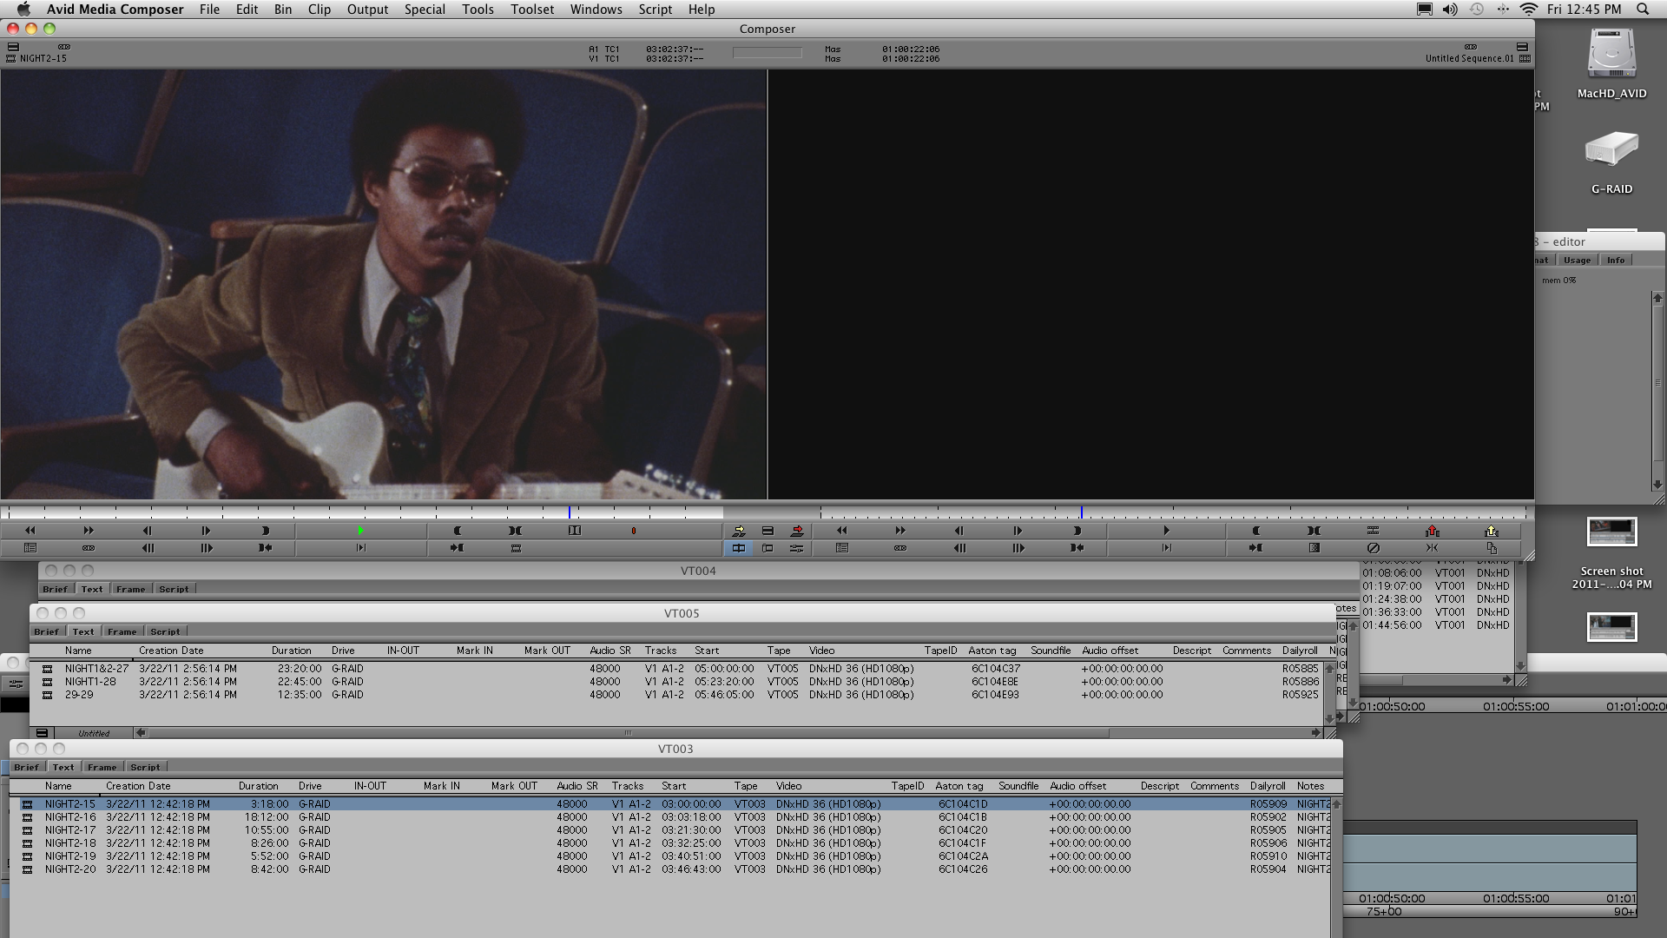Click the source-side Rewind button

point(30,531)
